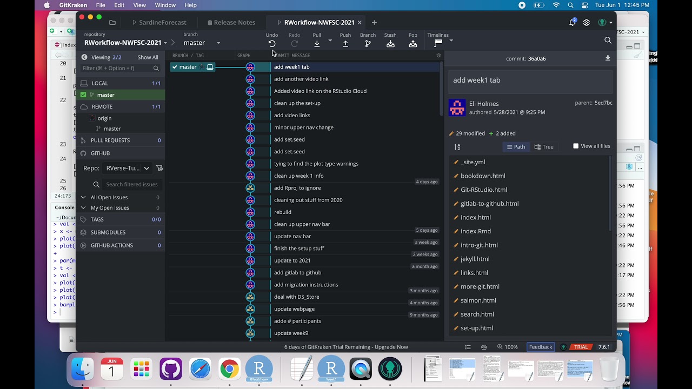Click the zoom magnifier in status bar

(500, 347)
